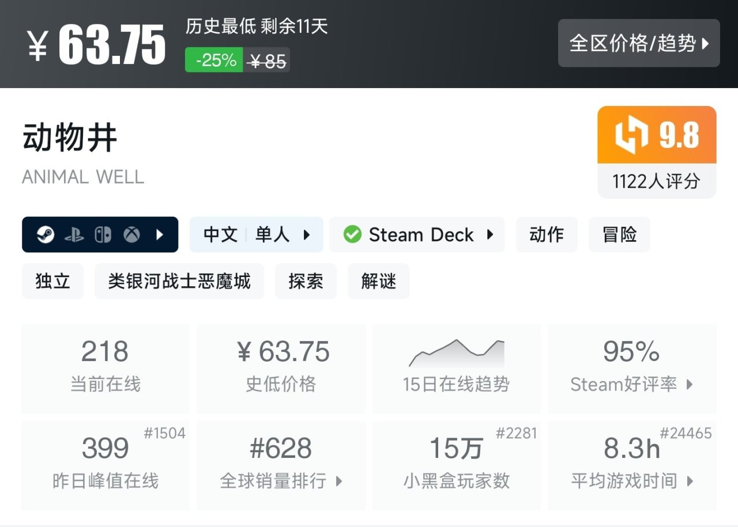The image size is (738, 527).
Task: Open the 探索 tag
Action: coord(306,281)
